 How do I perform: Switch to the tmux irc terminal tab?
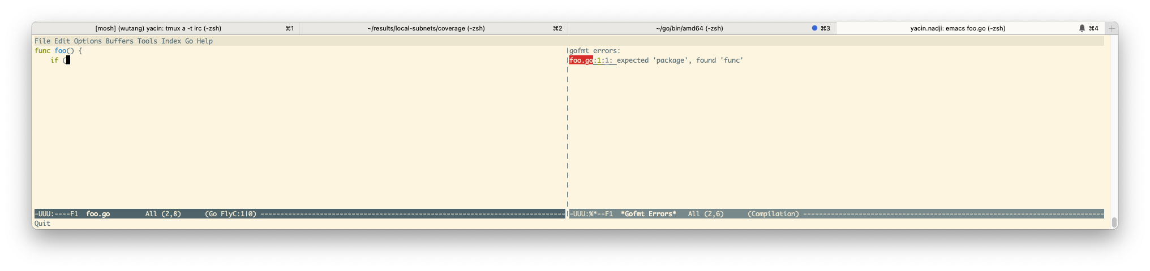pyautogui.click(x=166, y=28)
